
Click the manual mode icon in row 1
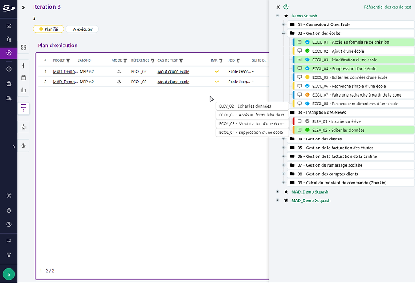[119, 71]
